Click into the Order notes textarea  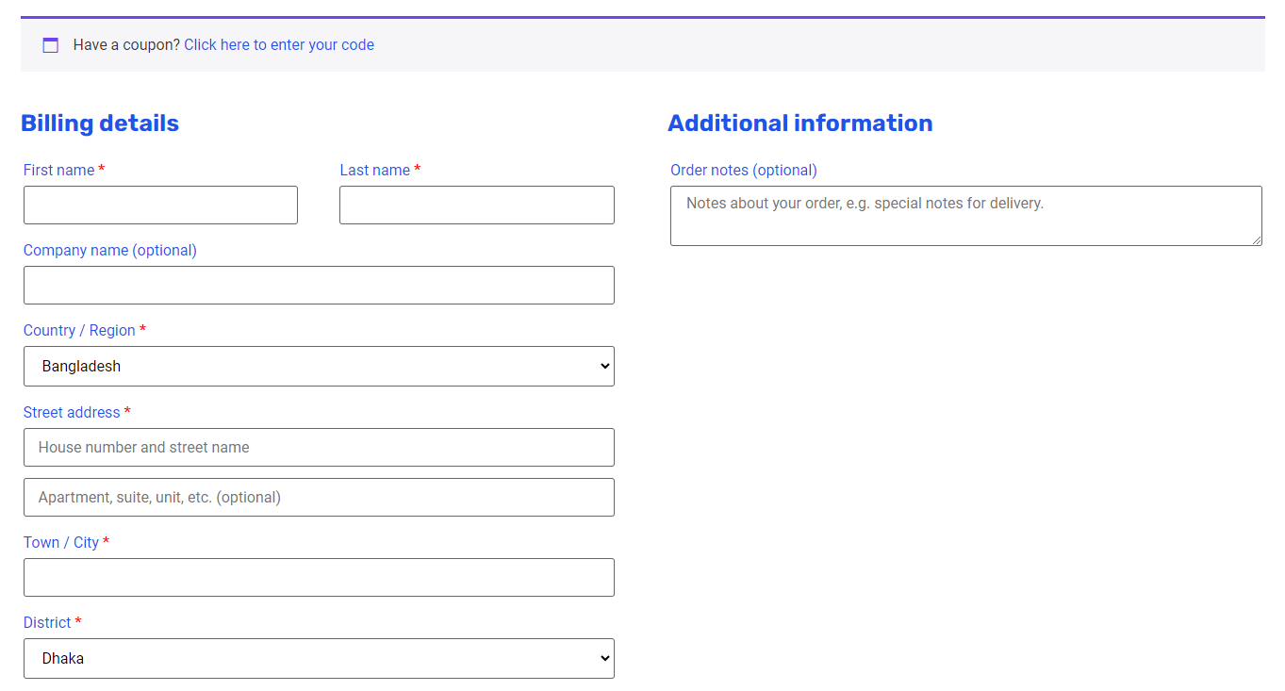[x=966, y=216]
